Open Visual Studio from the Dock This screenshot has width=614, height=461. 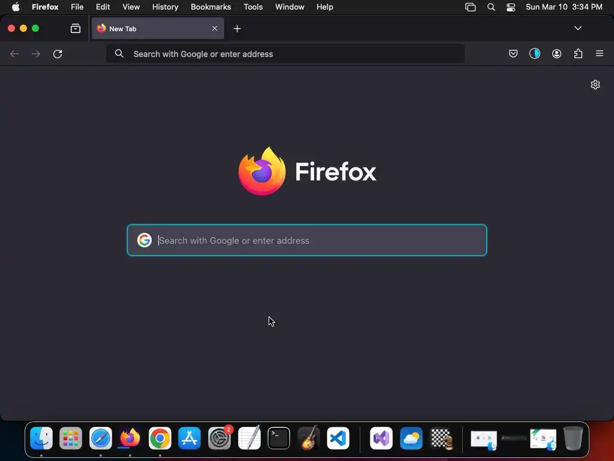click(x=381, y=438)
